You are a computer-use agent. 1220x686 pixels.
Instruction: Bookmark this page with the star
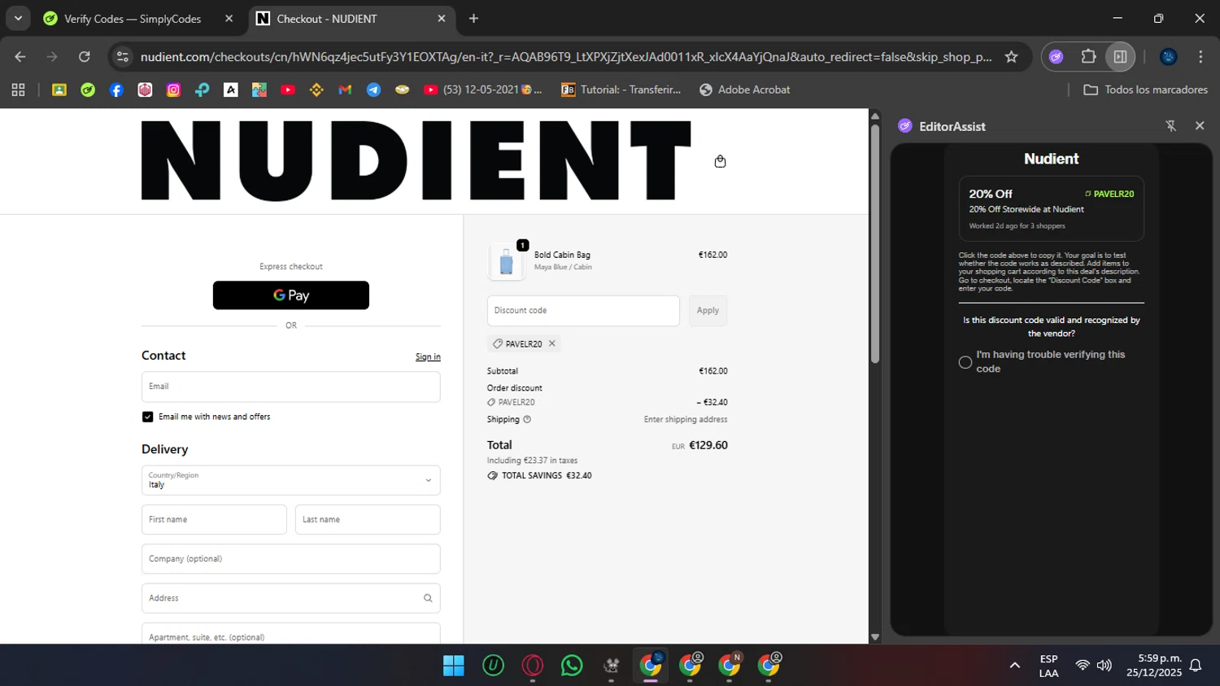(1011, 57)
